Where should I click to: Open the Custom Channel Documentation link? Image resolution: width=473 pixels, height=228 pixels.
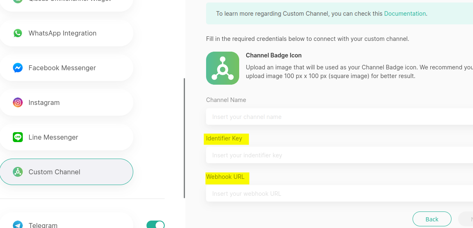coord(405,14)
